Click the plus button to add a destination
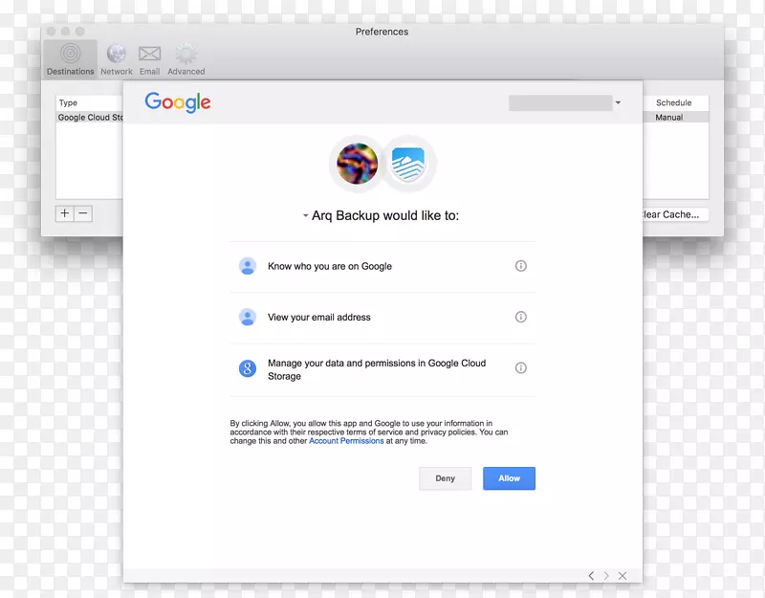This screenshot has height=598, width=765. tap(64, 213)
